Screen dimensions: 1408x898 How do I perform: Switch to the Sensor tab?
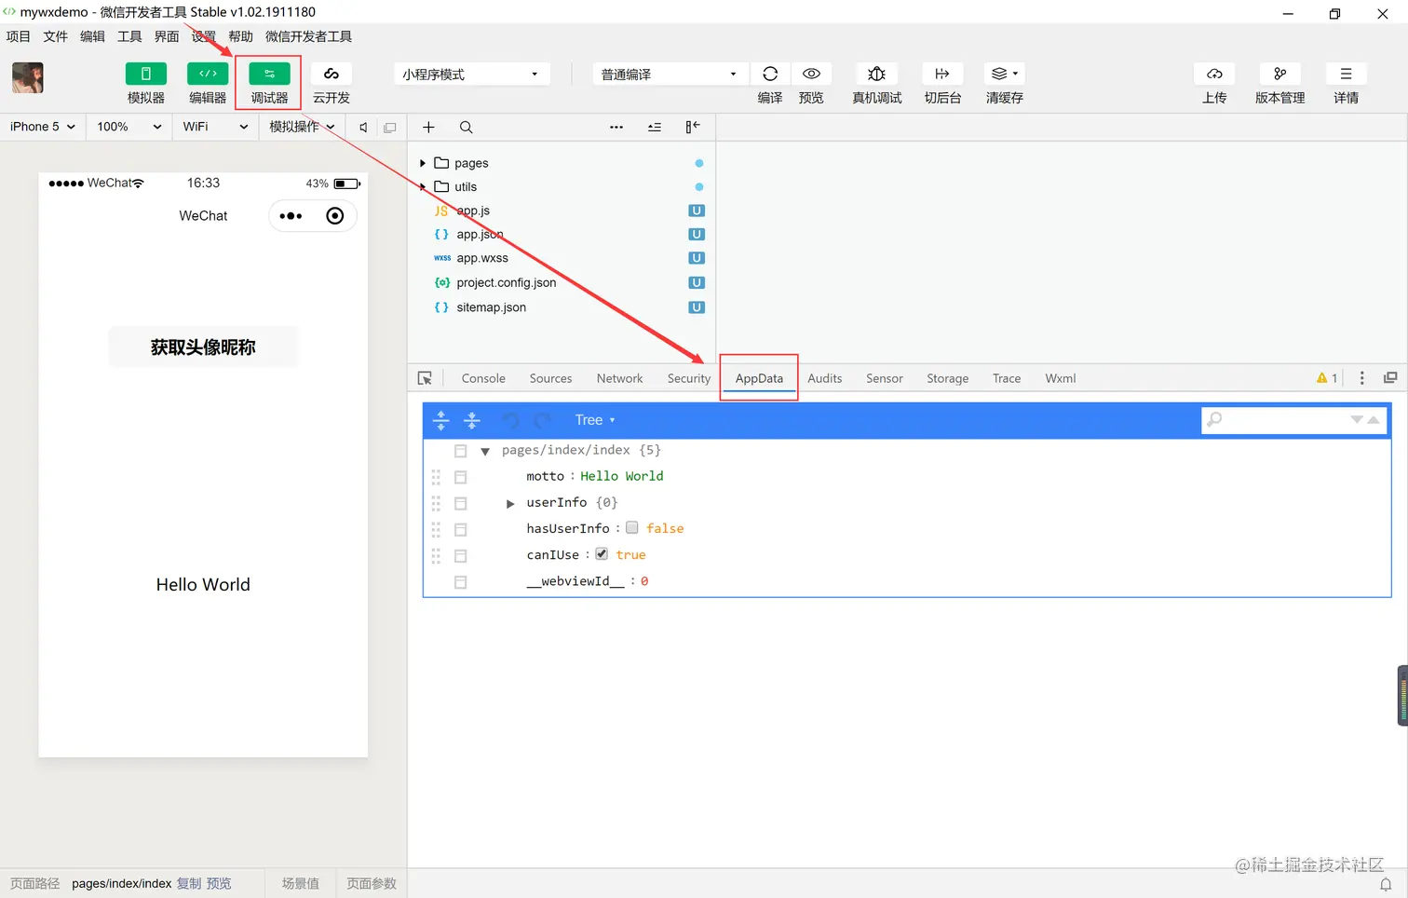coord(884,378)
